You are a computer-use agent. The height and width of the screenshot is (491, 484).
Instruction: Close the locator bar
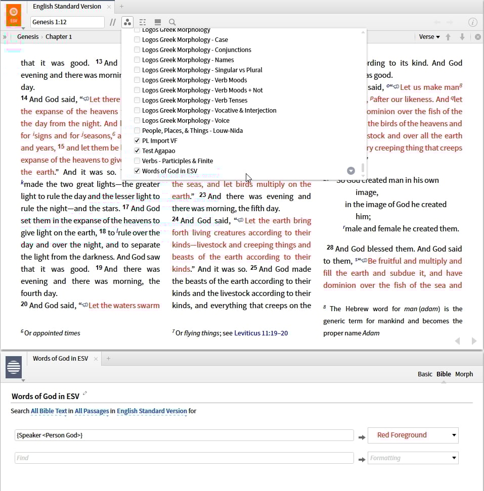click(x=478, y=37)
